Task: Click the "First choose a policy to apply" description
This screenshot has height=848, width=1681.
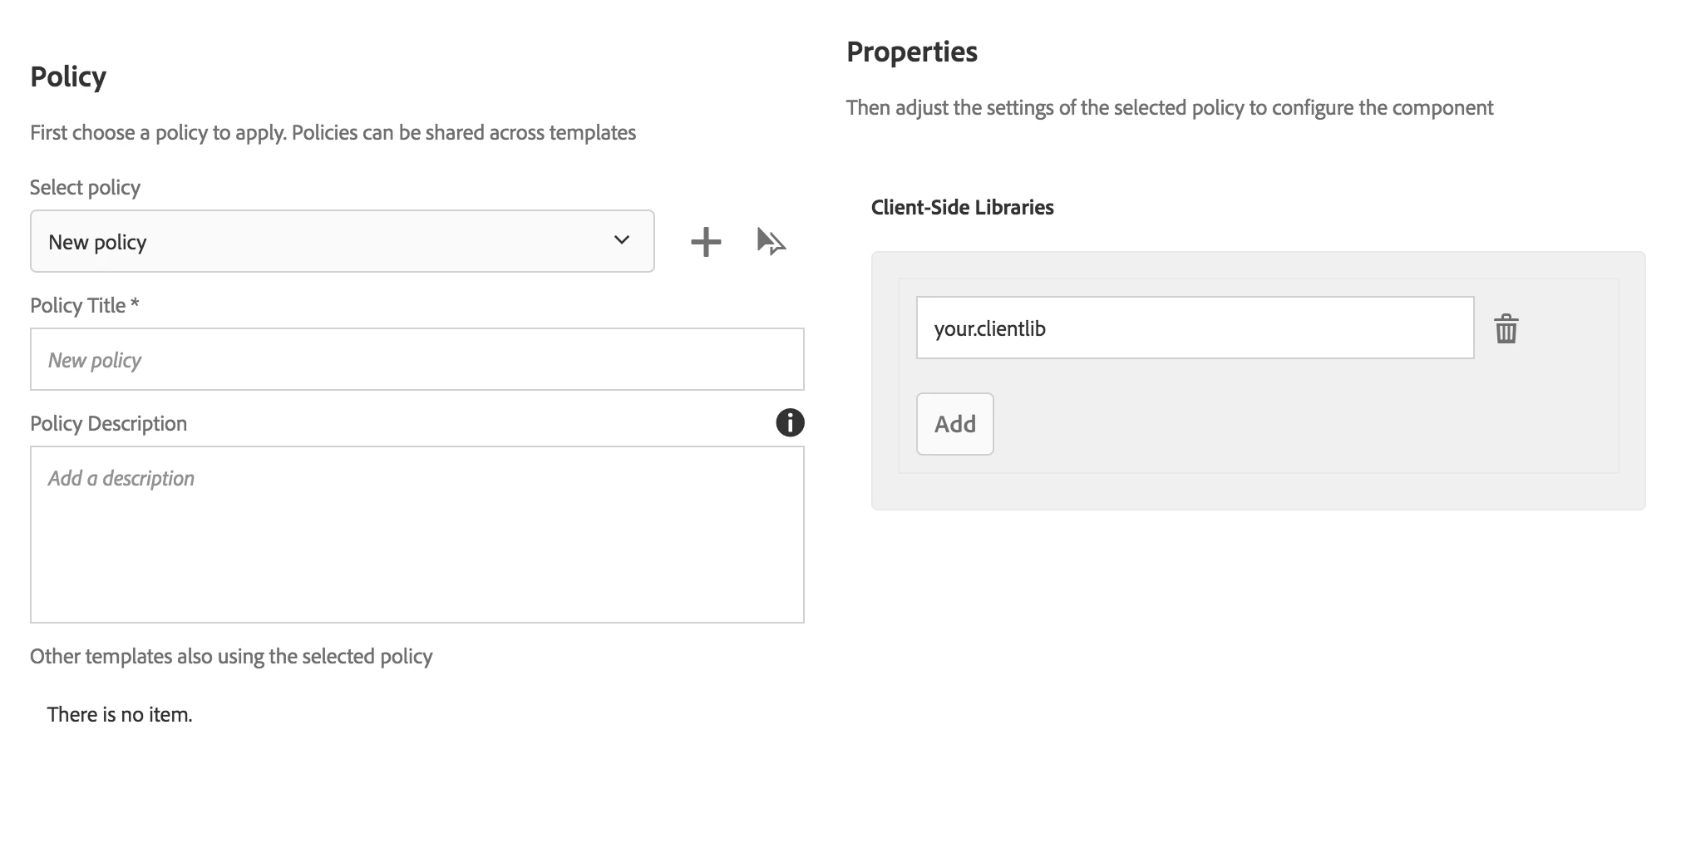Action: click(x=333, y=132)
